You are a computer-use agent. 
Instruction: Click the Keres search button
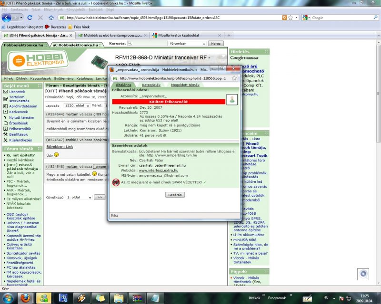(216, 43)
